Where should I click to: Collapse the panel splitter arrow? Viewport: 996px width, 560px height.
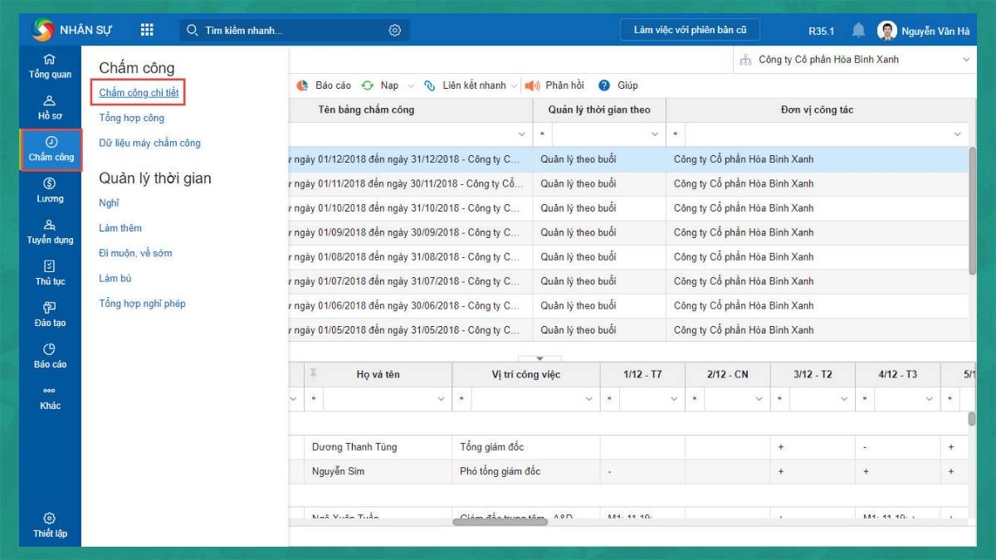click(x=539, y=358)
